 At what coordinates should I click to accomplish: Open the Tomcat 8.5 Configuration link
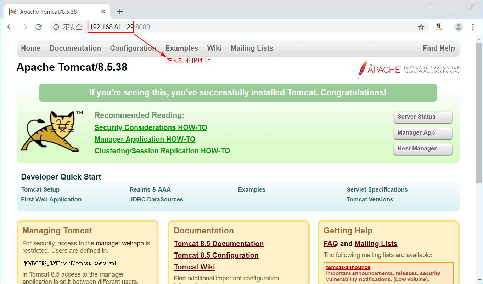(216, 255)
